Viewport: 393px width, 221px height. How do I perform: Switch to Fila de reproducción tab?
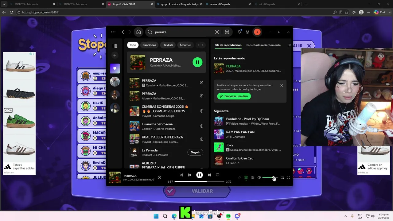228,45
